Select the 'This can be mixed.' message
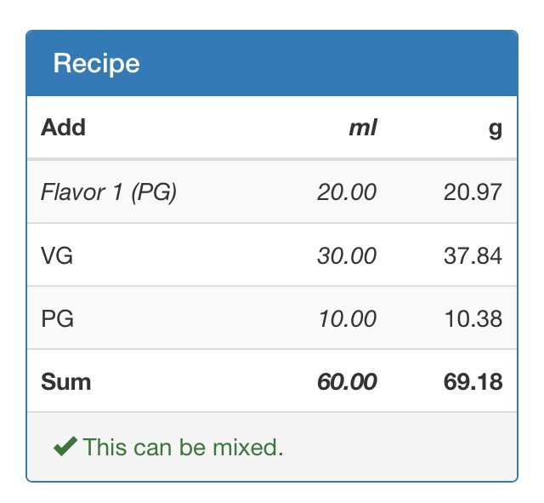This screenshot has width=544, height=503. (x=184, y=447)
